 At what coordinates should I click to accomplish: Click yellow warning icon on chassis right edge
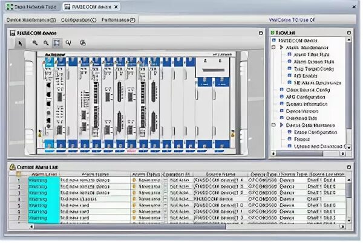click(233, 134)
